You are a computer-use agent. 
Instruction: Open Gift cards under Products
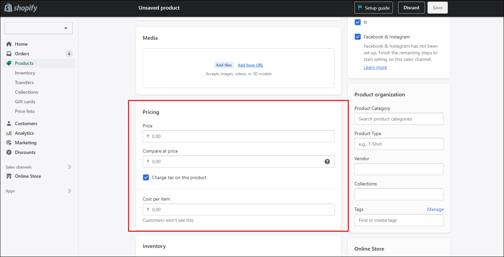(25, 102)
